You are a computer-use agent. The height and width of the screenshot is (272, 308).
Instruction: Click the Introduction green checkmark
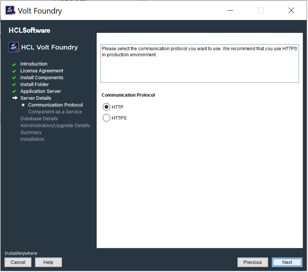[x=14, y=65]
